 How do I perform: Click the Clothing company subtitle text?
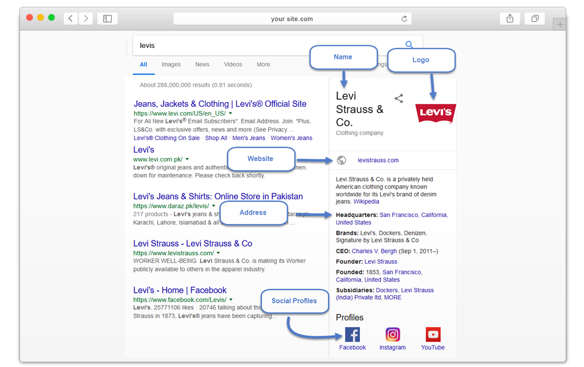tap(359, 133)
